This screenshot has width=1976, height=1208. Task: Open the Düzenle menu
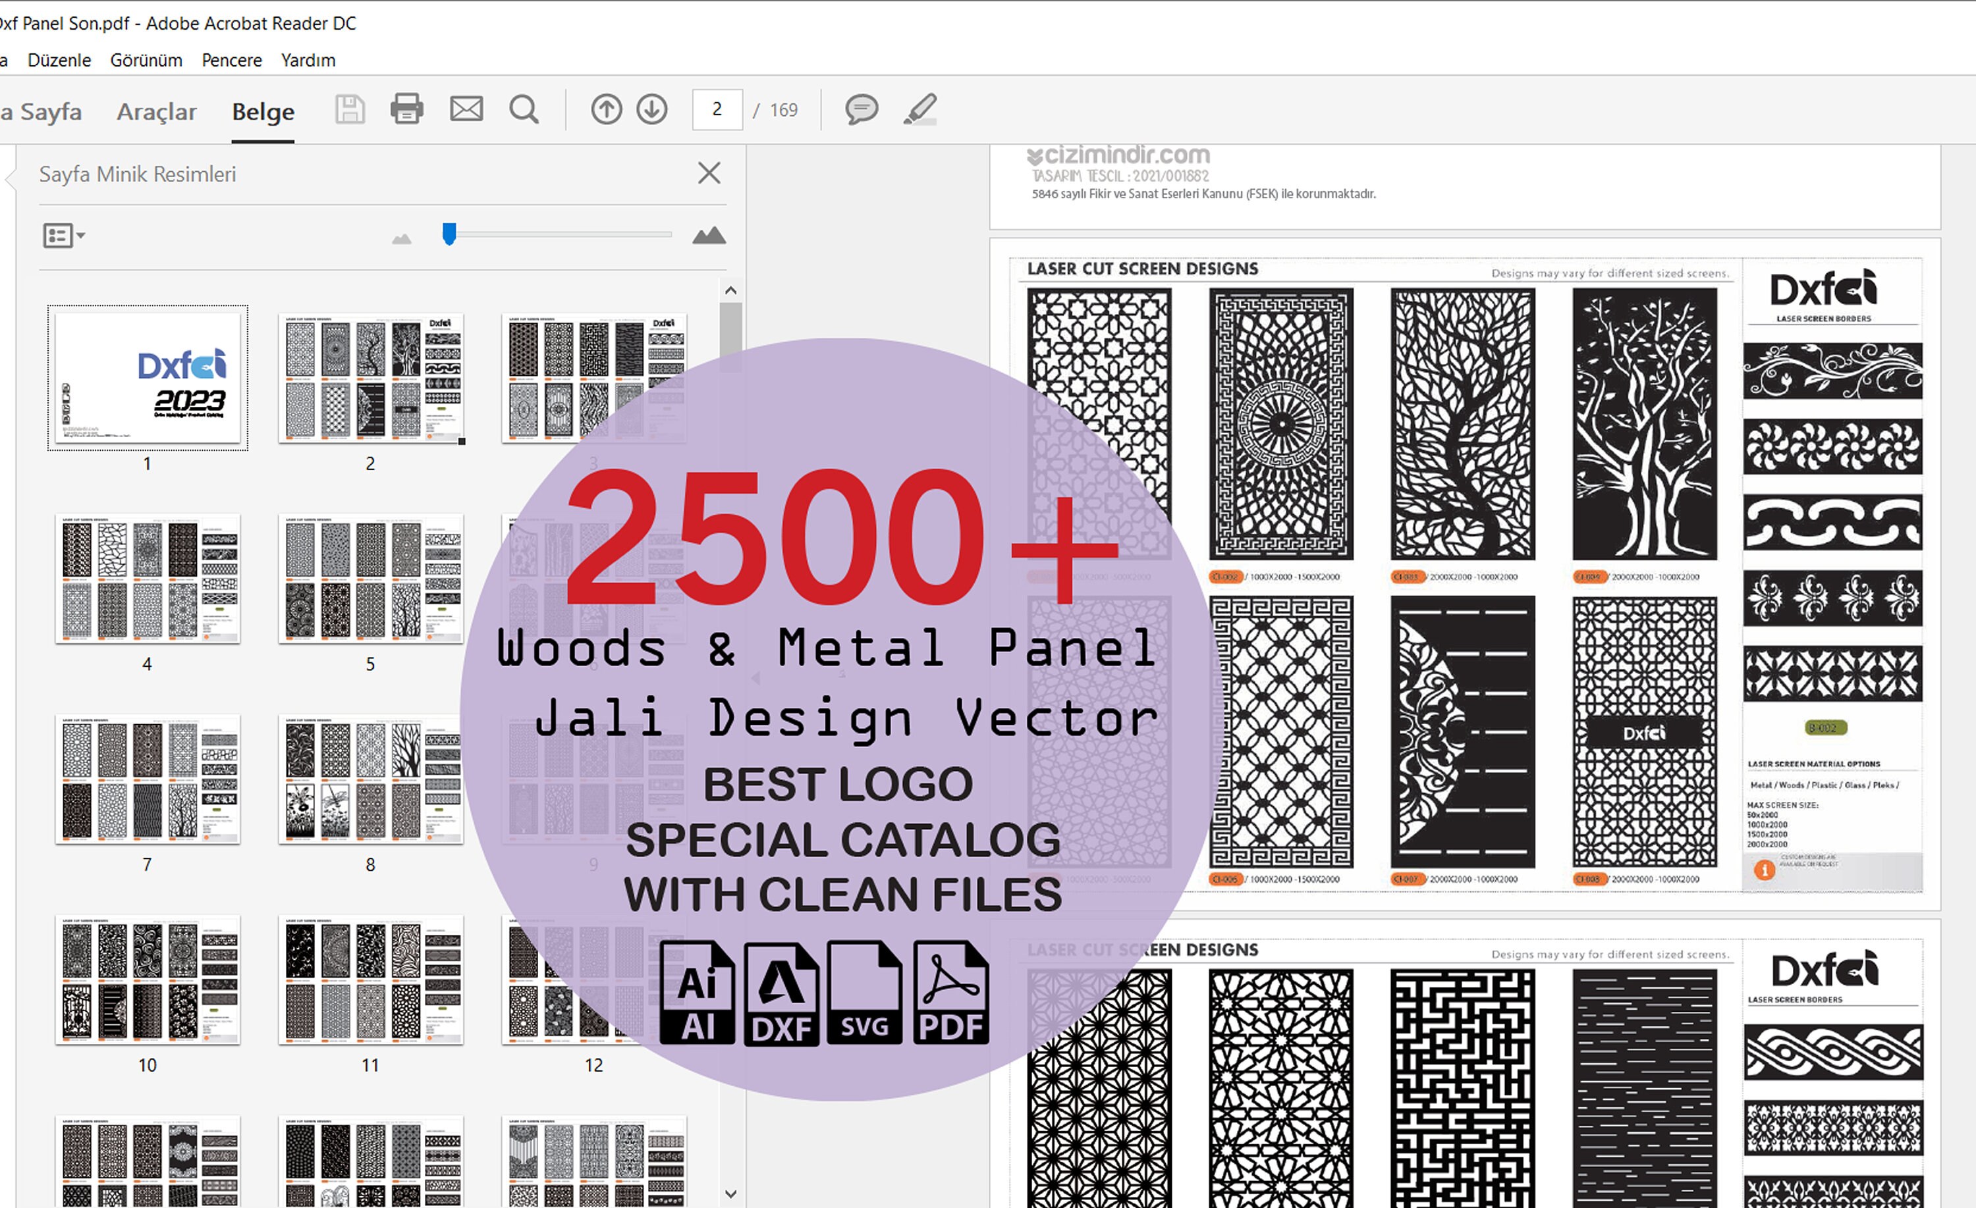coord(59,59)
